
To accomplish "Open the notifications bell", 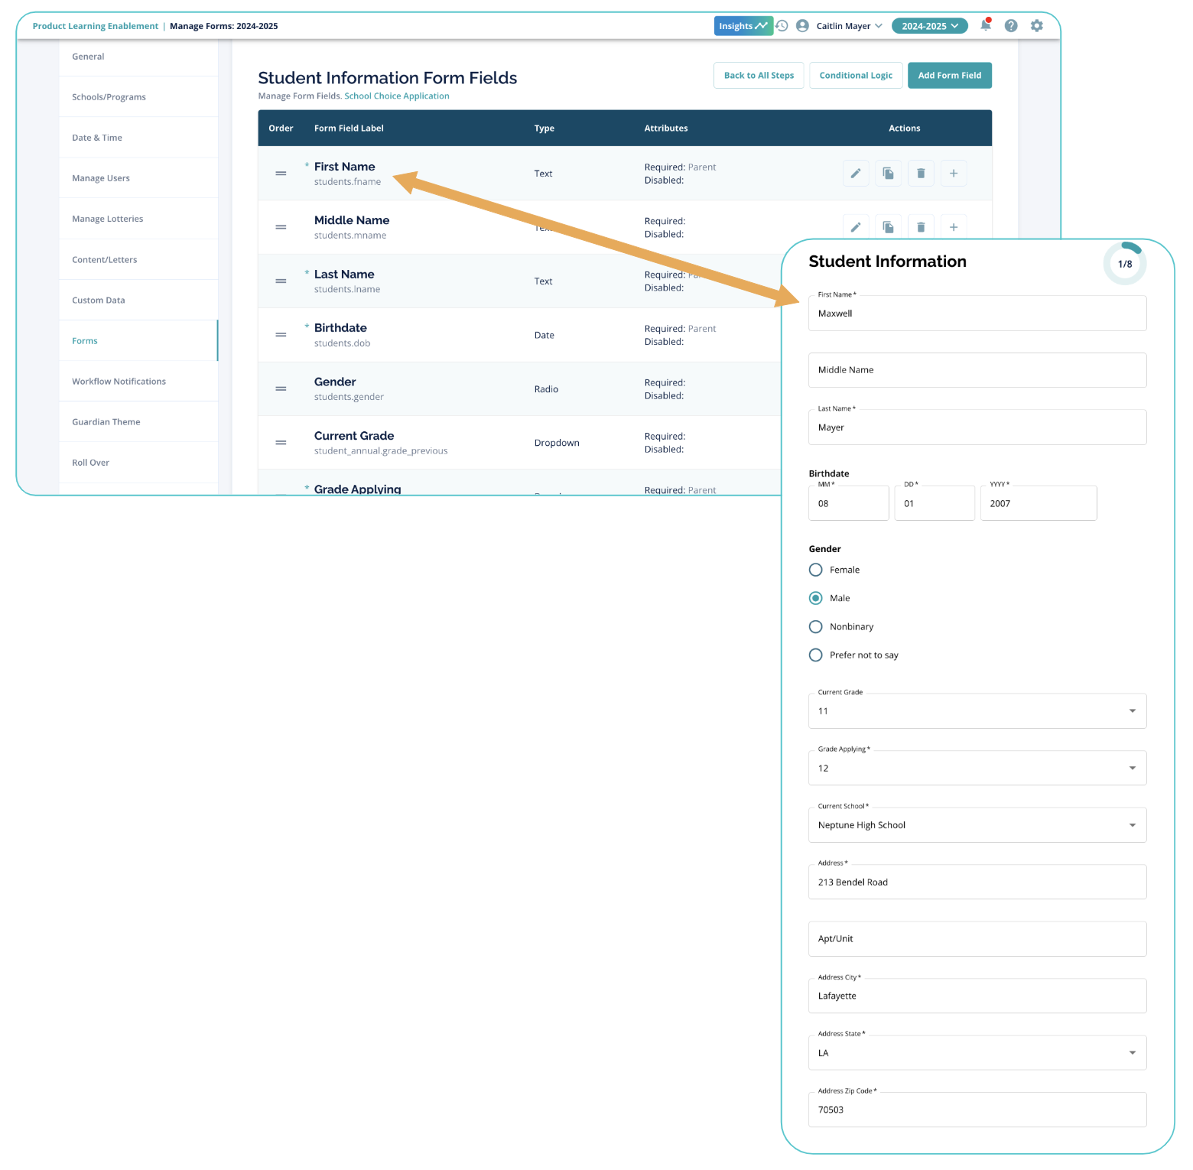I will click(x=986, y=26).
